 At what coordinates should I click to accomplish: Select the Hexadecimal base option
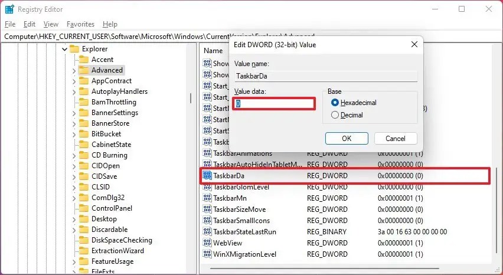point(335,103)
